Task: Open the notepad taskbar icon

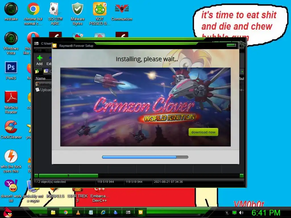Action: (x=91, y=212)
